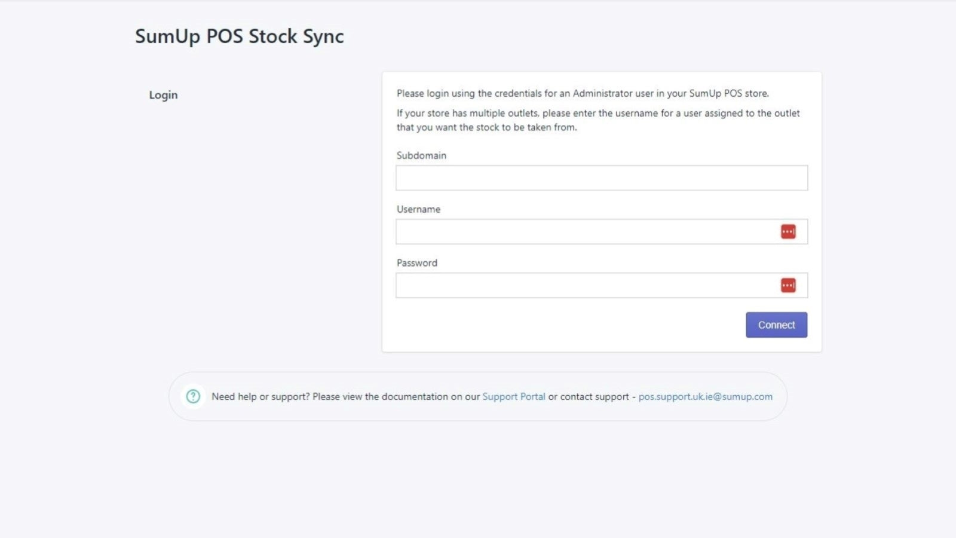Click the password manager icon in Username field
The width and height of the screenshot is (956, 538).
tap(788, 231)
